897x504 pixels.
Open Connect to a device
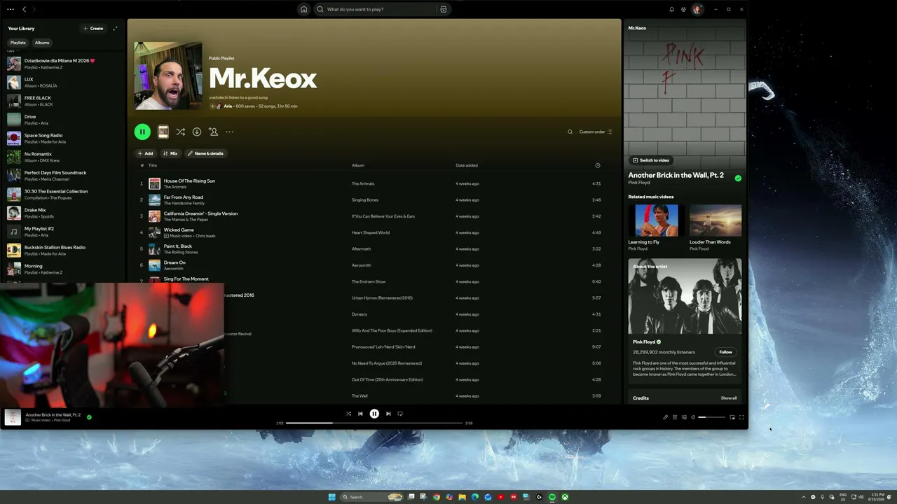click(684, 417)
